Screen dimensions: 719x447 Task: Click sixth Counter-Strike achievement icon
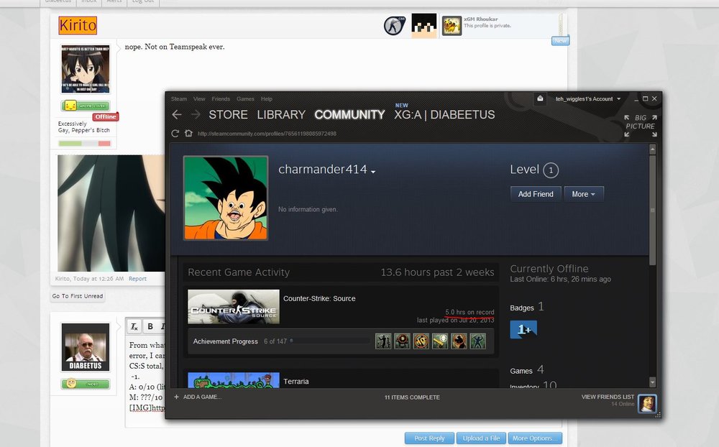point(477,341)
